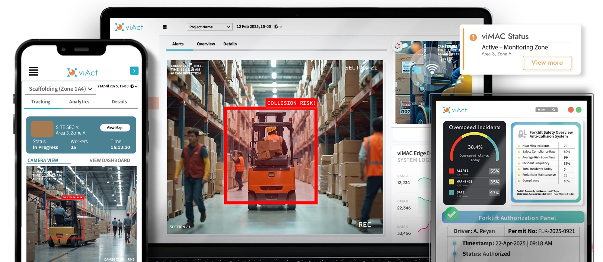
Task: Click the View Map button
Action: pos(115,127)
